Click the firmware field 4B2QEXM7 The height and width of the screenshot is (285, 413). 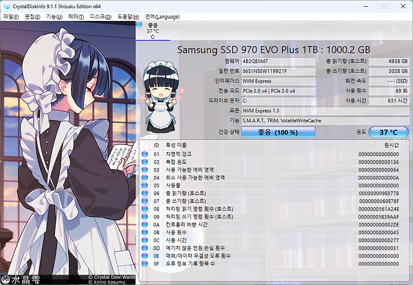pyautogui.click(x=278, y=61)
